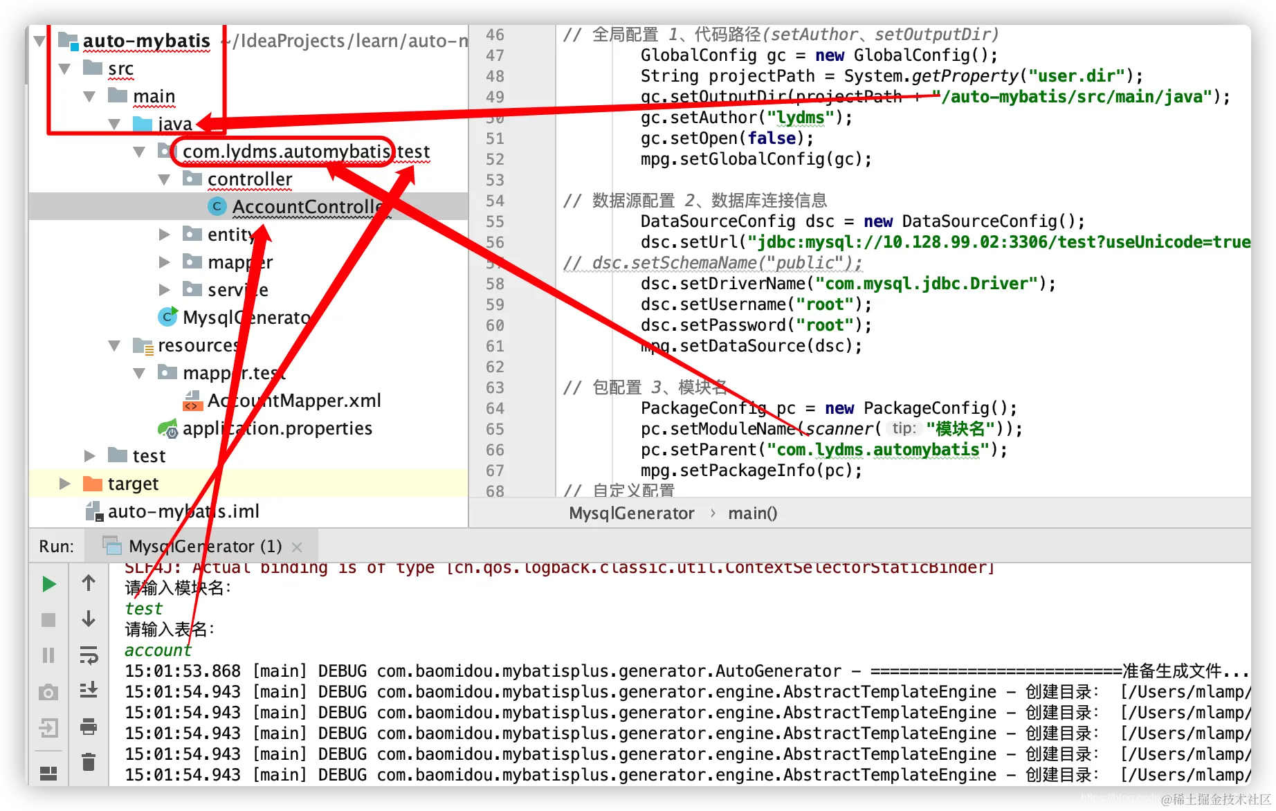The image size is (1276, 811).
Task: Collapse the src folder
Action: pyautogui.click(x=64, y=69)
